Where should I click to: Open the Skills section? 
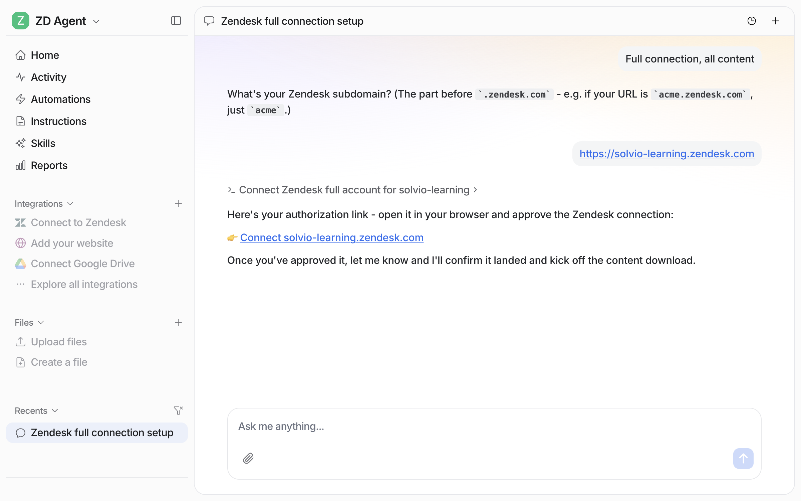click(x=35, y=143)
